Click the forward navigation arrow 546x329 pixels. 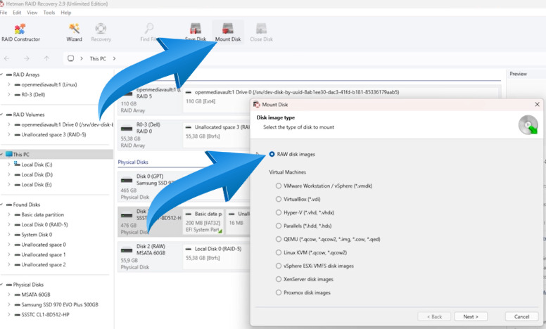[x=27, y=58]
